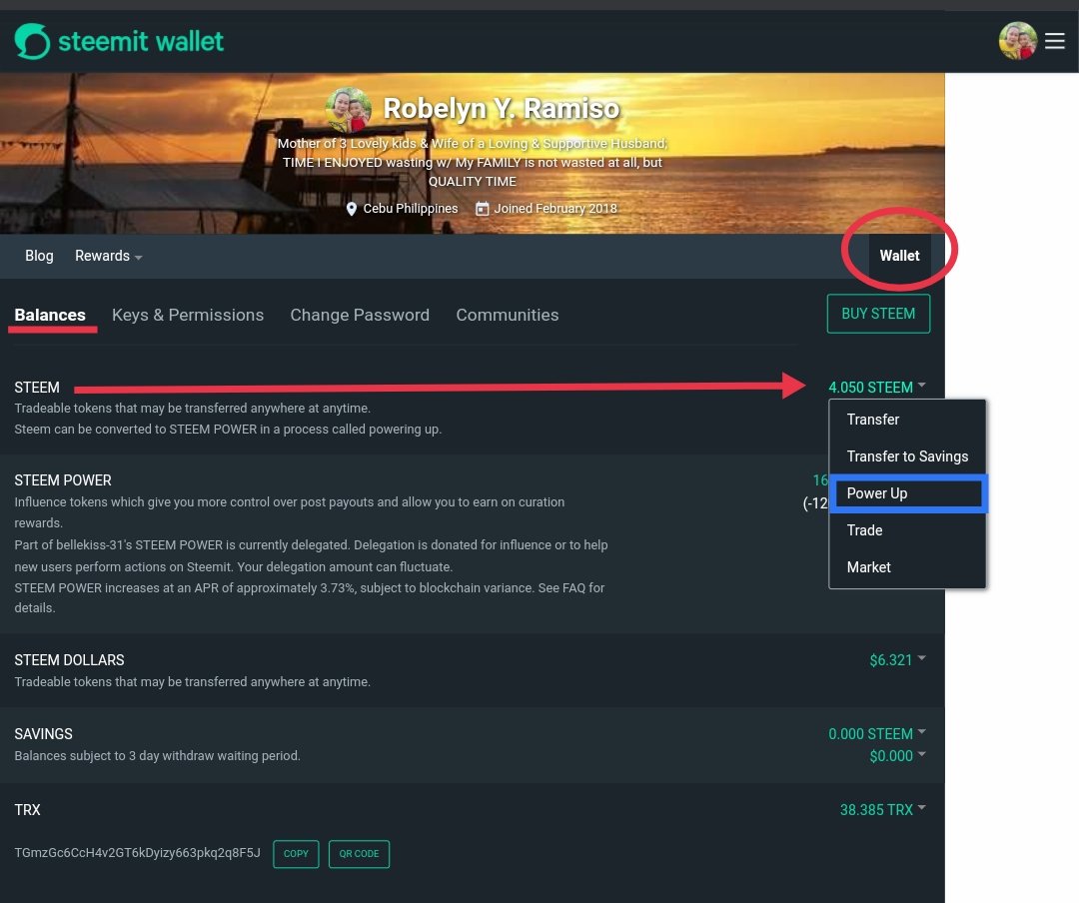Switch to Keys & Permissions tab
The width and height of the screenshot is (1079, 903).
tap(187, 316)
